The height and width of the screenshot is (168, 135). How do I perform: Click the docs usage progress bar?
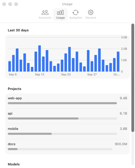click(60, 149)
